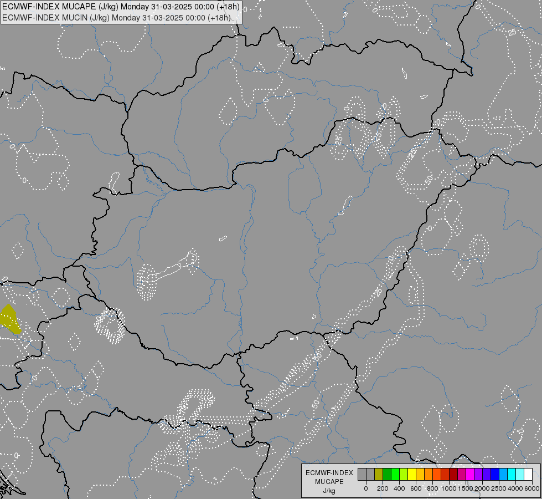Screen dimensions: 542x499
Task: Click the pure yellow legend swatch
Action: click(x=412, y=475)
